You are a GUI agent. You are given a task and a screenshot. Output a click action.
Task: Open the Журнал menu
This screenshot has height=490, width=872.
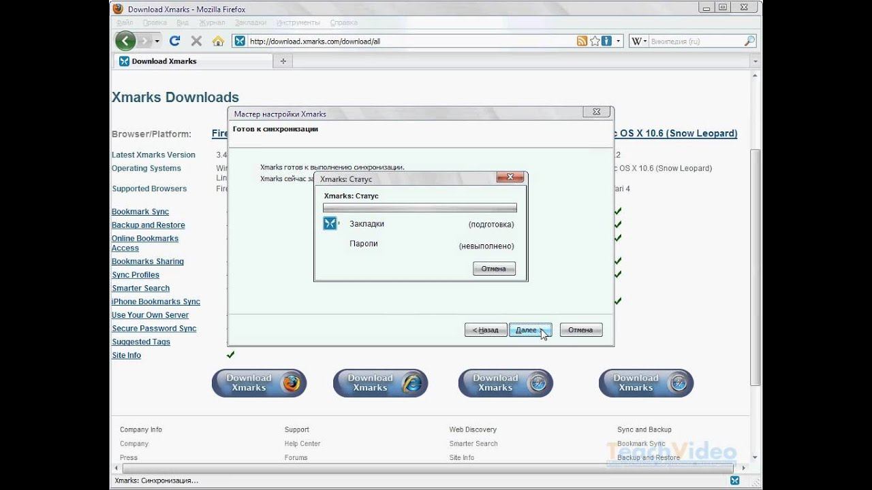coord(213,22)
